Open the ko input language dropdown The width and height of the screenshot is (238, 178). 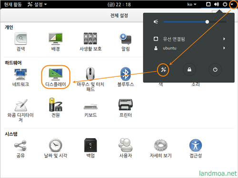[x=192, y=4]
